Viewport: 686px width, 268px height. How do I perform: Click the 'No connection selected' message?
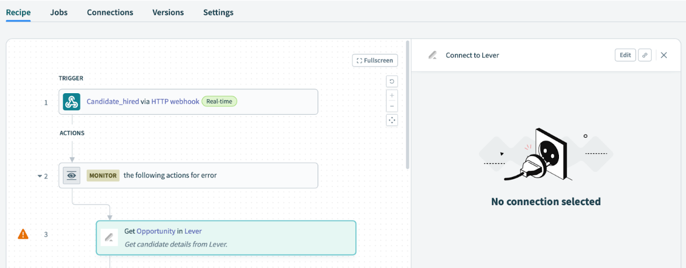546,202
